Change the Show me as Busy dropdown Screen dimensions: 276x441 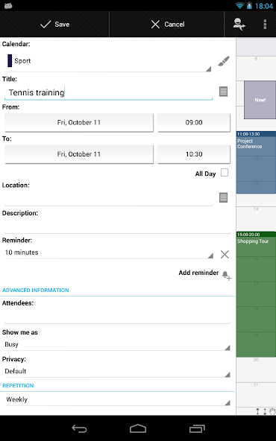[x=117, y=344]
